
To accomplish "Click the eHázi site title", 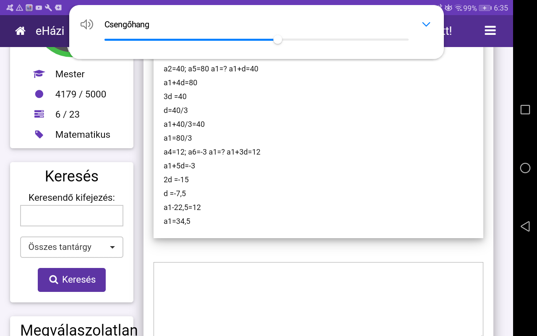I will click(50, 31).
